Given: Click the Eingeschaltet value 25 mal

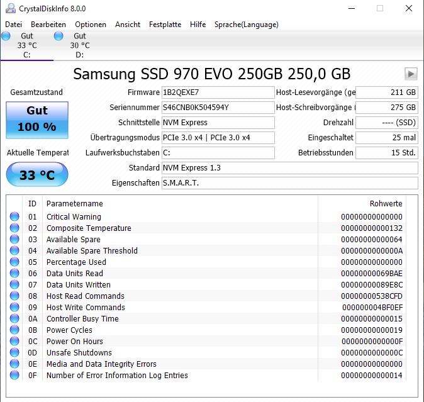Looking at the screenshot, I should [387, 138].
